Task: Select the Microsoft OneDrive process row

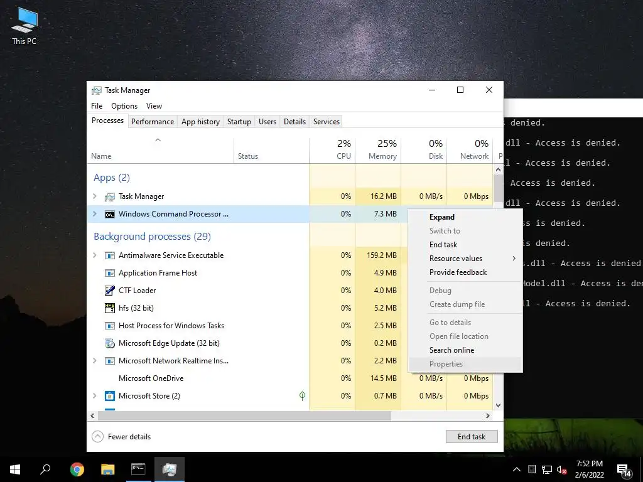Action: click(290, 378)
